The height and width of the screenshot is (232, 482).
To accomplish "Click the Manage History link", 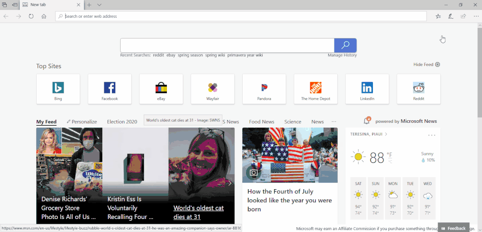I will (342, 55).
